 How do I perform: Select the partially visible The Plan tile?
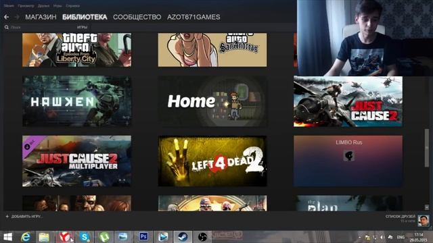click(x=348, y=203)
